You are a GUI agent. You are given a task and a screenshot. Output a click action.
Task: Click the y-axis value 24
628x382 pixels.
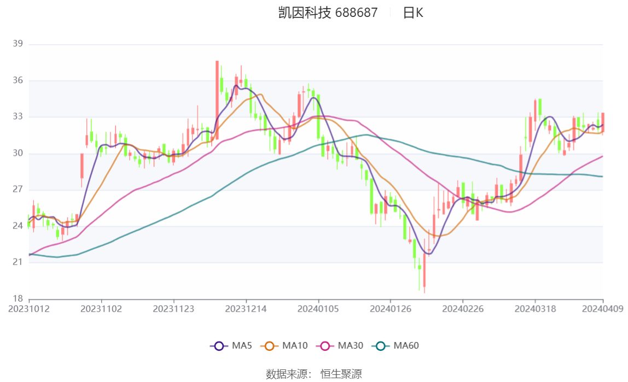coord(18,226)
